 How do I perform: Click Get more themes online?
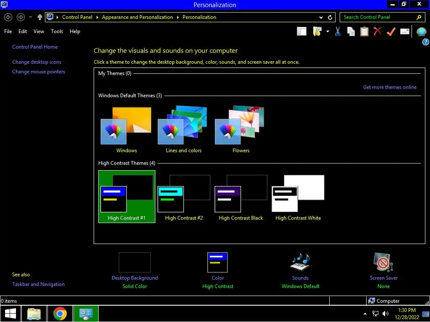tap(390, 87)
